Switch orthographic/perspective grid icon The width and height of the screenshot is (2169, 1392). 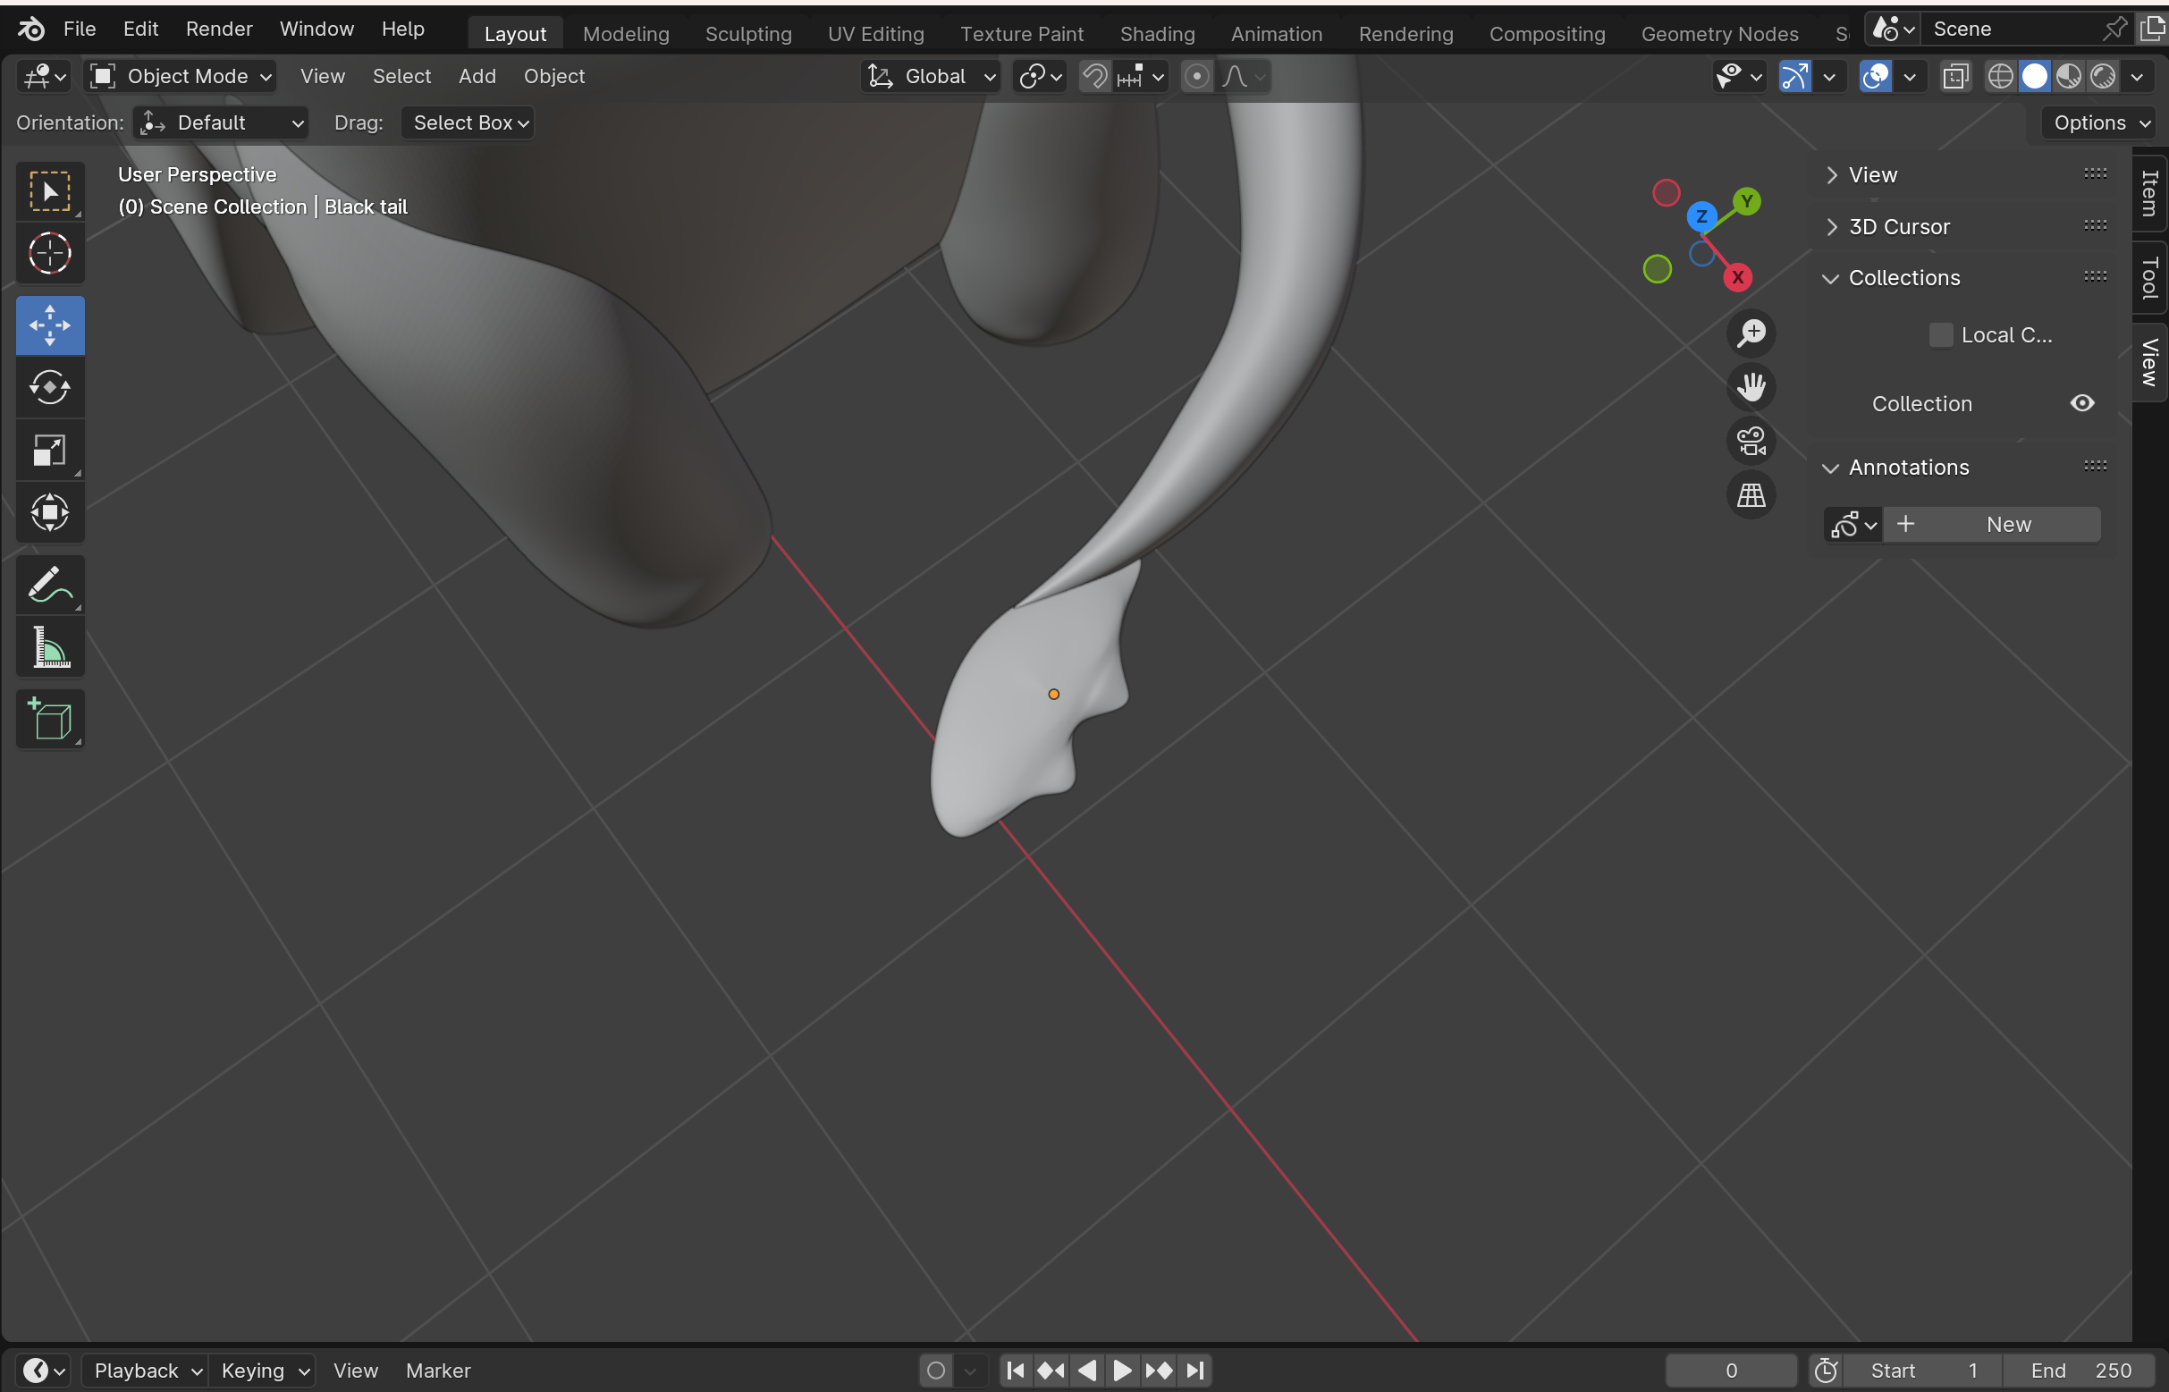click(1751, 495)
